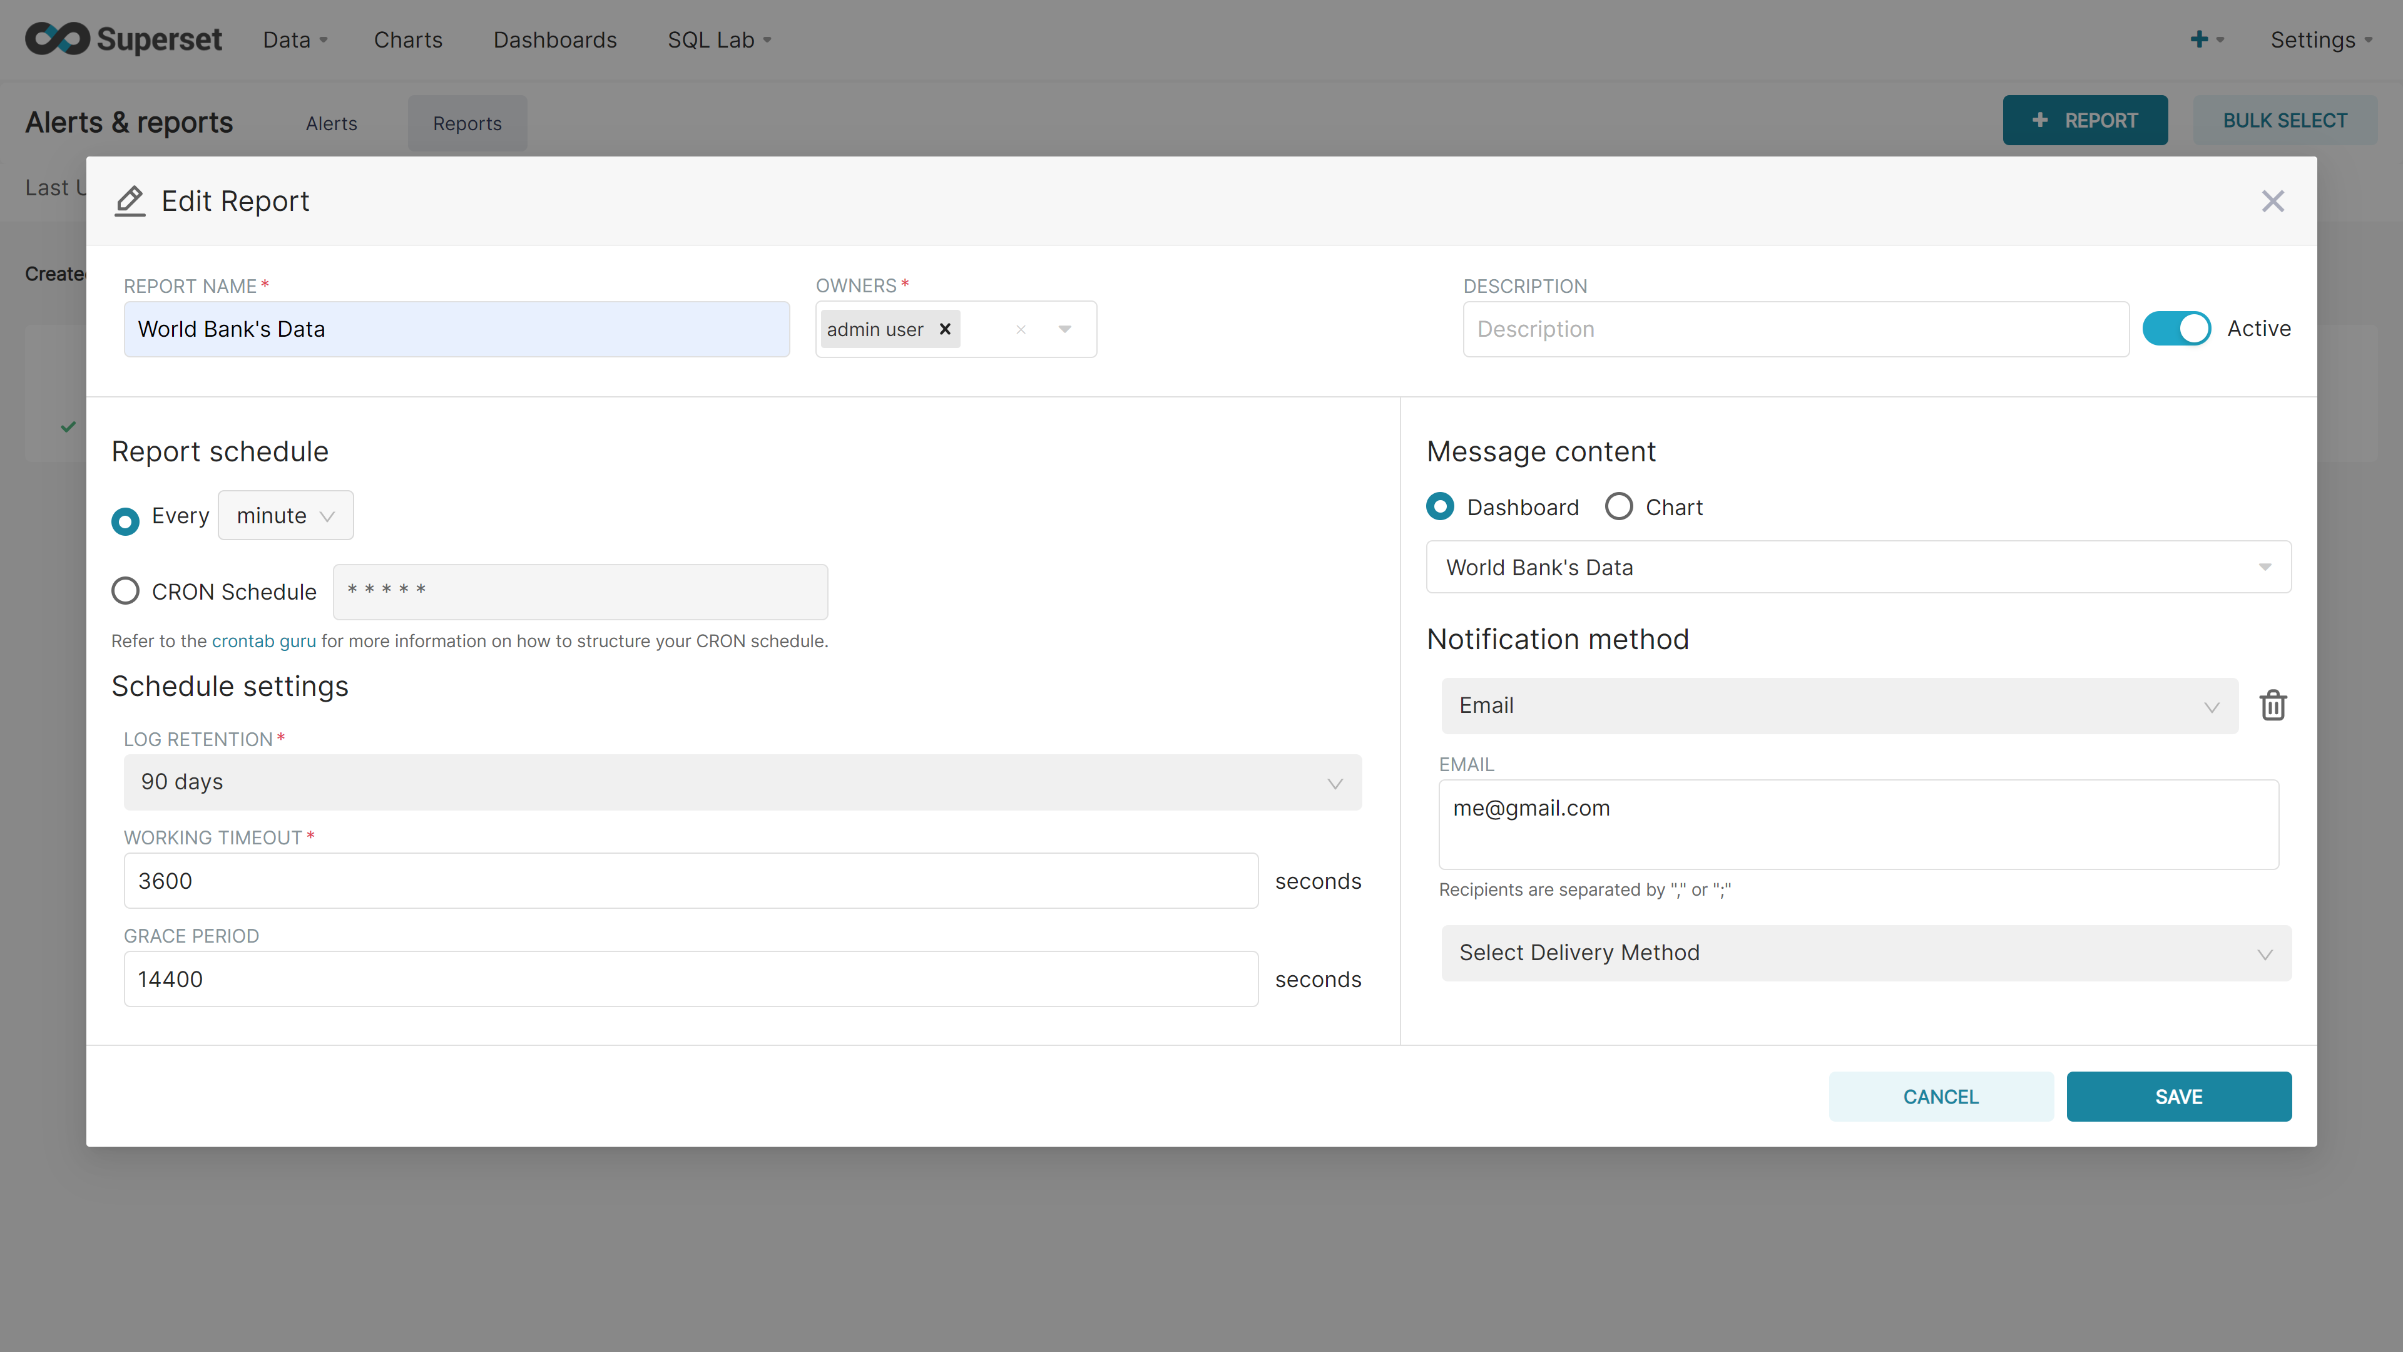Close the Edit Report dialog with the X icon

pos(2272,202)
